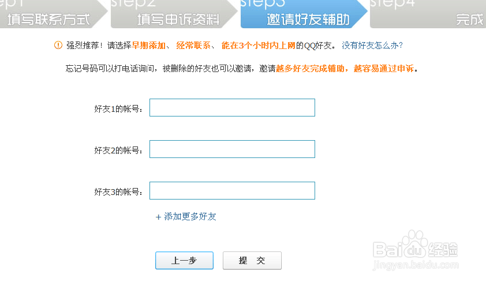Click the 好友2的帐号 label
The width and height of the screenshot is (486, 282).
[119, 150]
